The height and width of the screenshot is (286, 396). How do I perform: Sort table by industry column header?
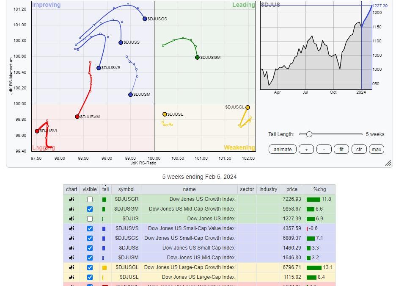click(268, 189)
